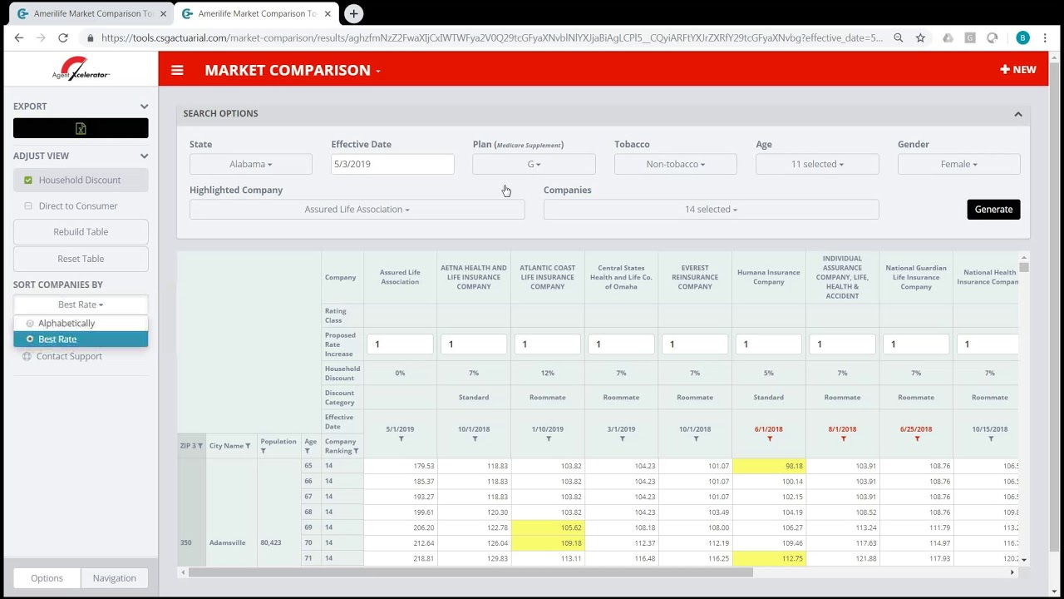
Task: Click the browser URL address bar
Action: point(490,37)
